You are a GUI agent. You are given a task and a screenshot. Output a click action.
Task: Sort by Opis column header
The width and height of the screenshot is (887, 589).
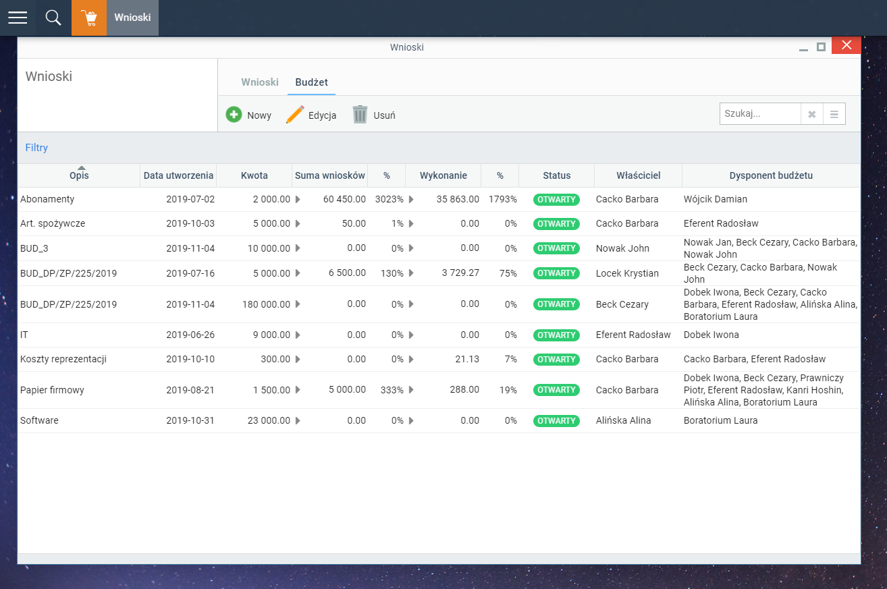(x=79, y=175)
